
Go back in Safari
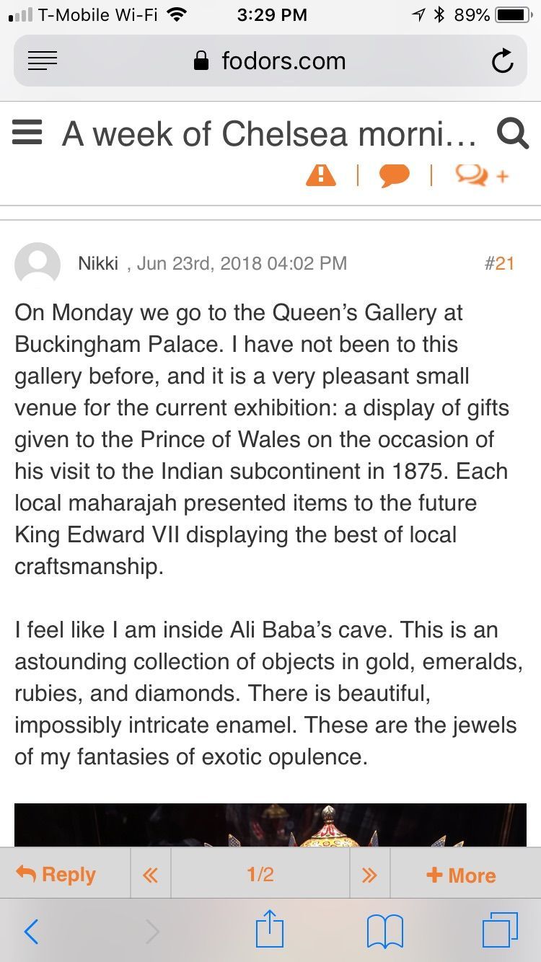(x=31, y=931)
